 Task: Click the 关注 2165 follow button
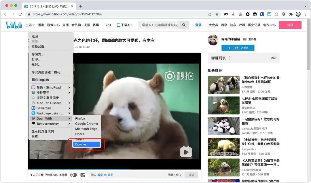pyautogui.click(x=238, y=48)
